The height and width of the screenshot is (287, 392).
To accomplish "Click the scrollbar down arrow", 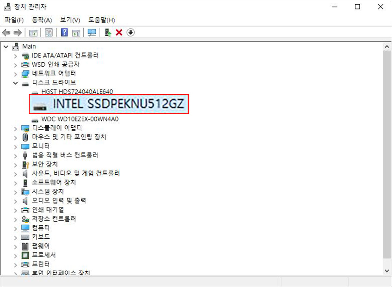I will [387, 271].
